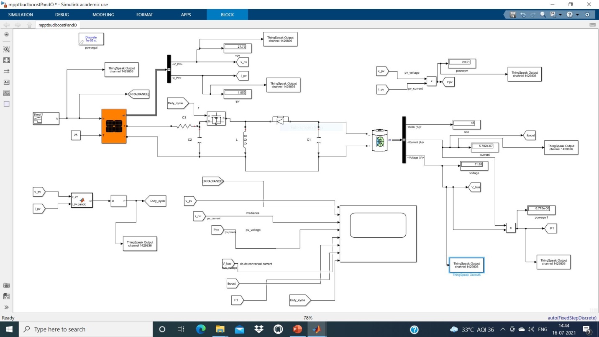Click the mpptbuclboostPandO model breadcrumb tab
Screen dimensions: 599x337
click(58, 25)
